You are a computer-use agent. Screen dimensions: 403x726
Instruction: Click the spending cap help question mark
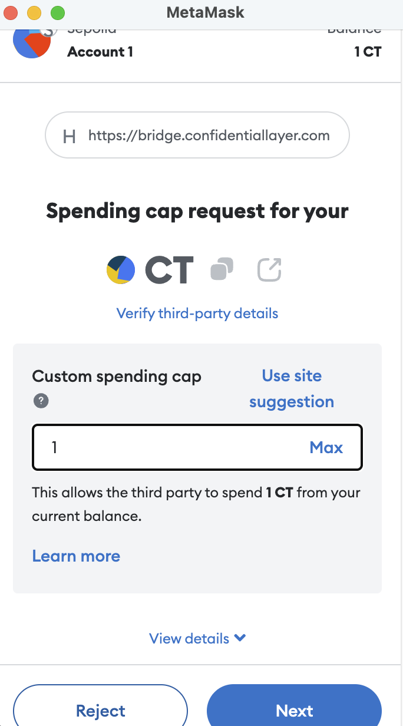[41, 401]
